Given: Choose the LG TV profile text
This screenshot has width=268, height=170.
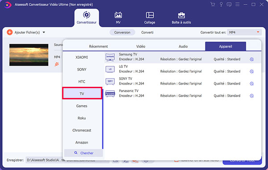Looking at the screenshot, I should click(x=123, y=66).
